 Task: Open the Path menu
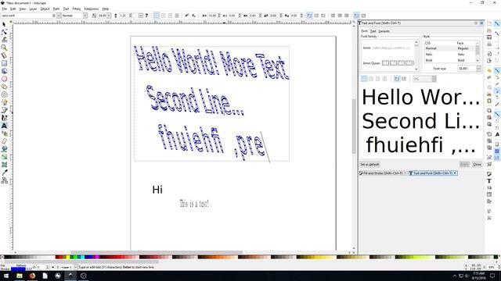pos(56,9)
